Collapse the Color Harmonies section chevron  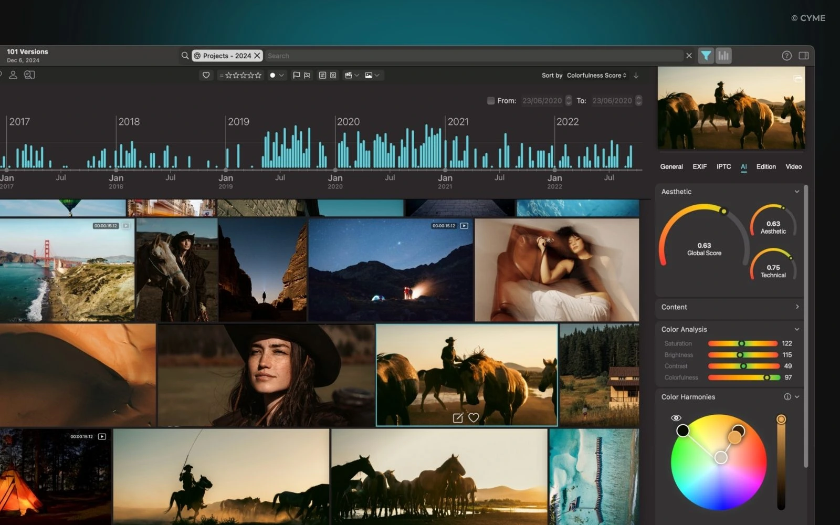pyautogui.click(x=797, y=397)
